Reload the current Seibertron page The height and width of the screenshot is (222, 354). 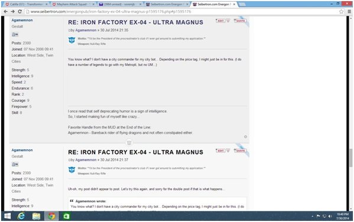coord(20,11)
